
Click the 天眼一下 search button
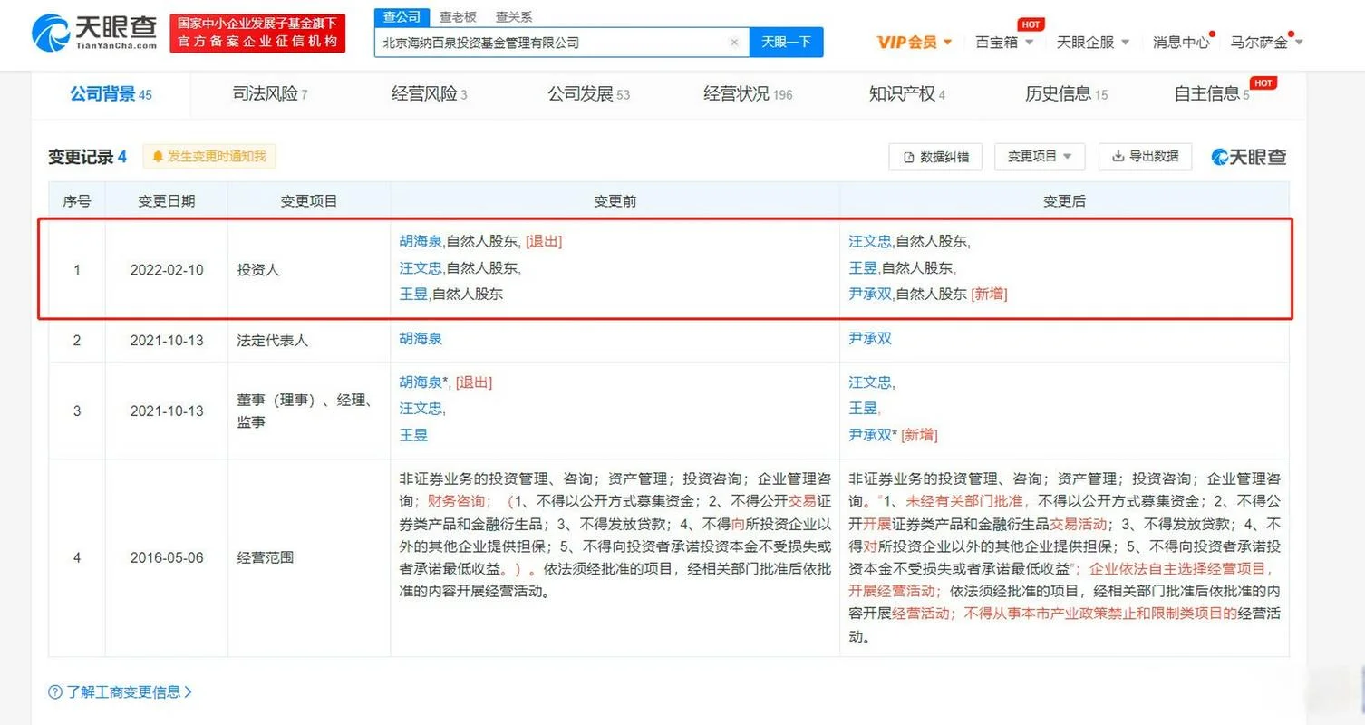786,43
